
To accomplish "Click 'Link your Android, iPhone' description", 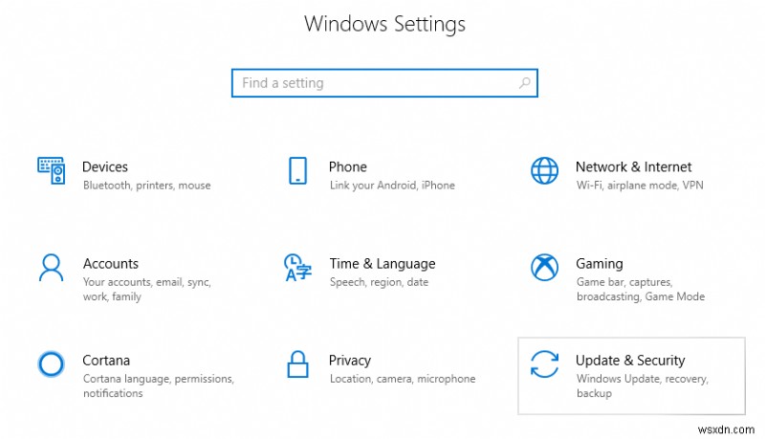I will point(392,186).
